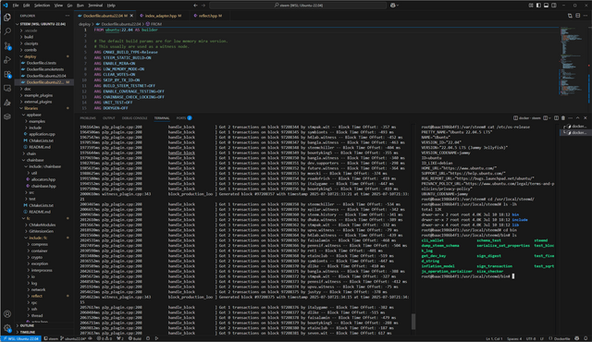Open the File menu
The width and height of the screenshot is (592, 342).
pos(16,6)
